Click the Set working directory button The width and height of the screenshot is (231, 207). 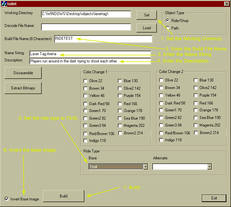point(147,15)
